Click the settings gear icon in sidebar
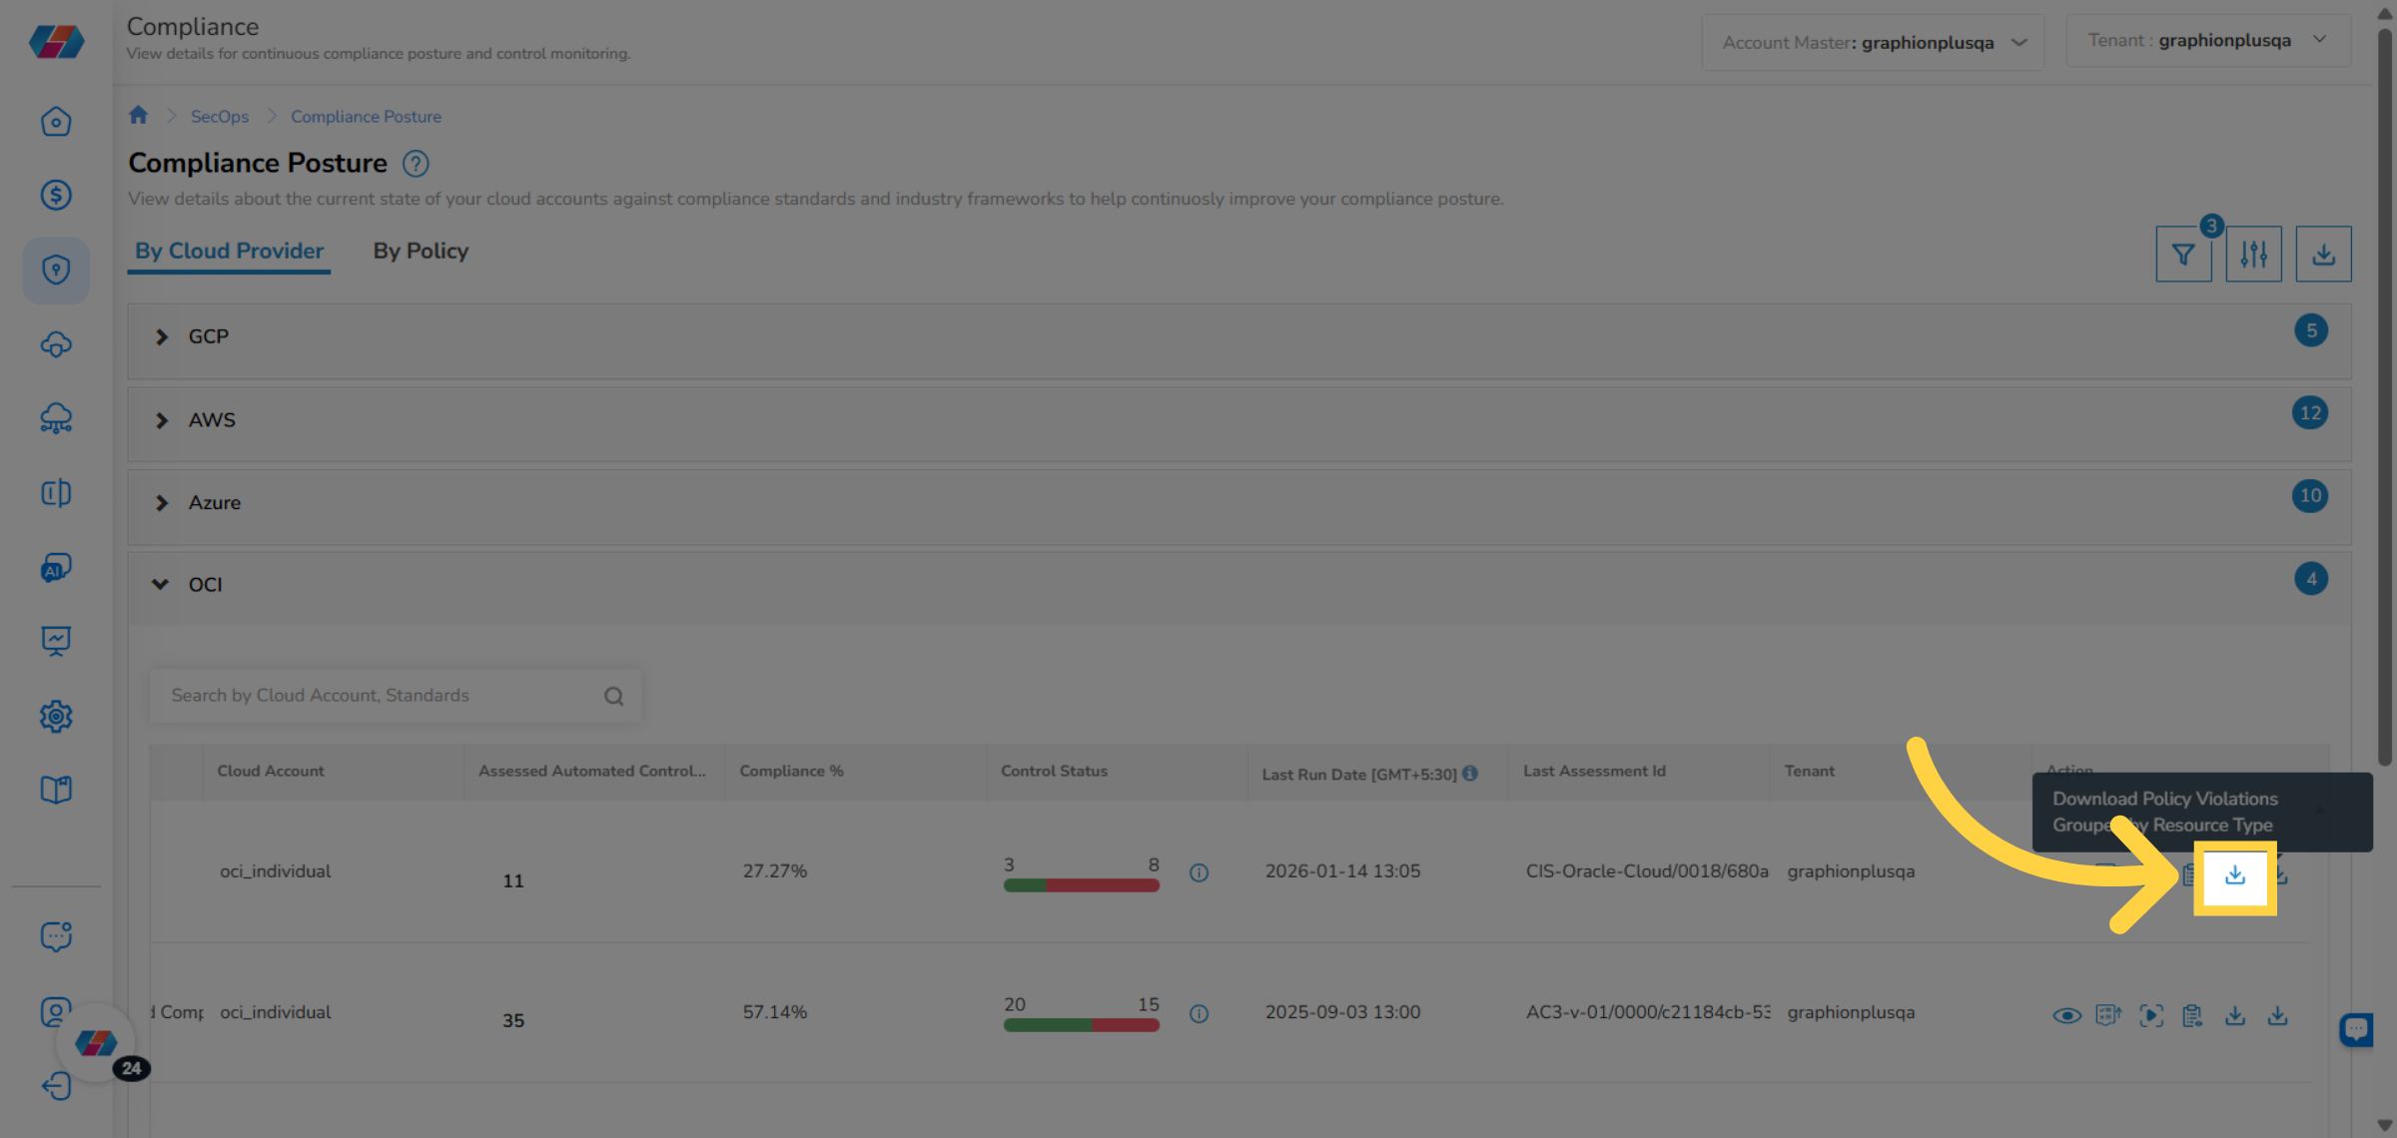 coord(56,717)
